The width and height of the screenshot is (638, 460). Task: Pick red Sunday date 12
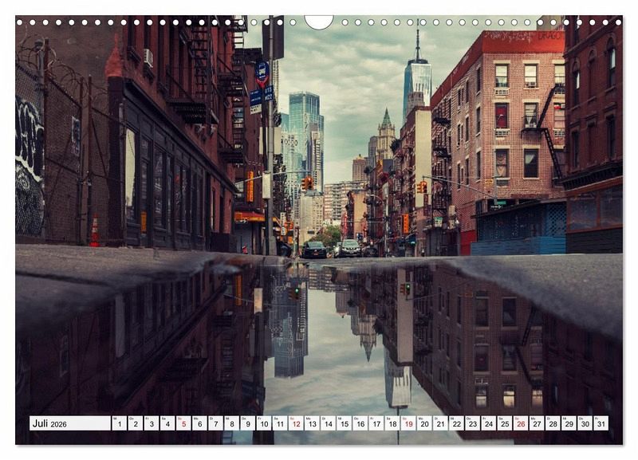click(296, 423)
